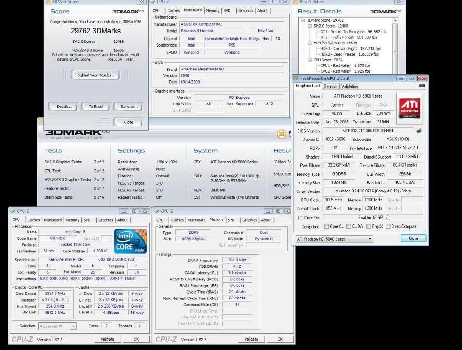Select CPU2 - Red Valley result row

(x=345, y=71)
